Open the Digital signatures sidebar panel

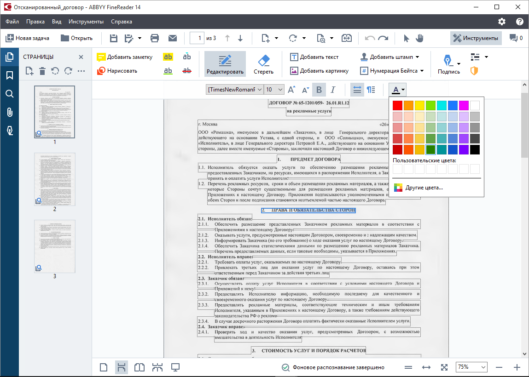(10, 131)
